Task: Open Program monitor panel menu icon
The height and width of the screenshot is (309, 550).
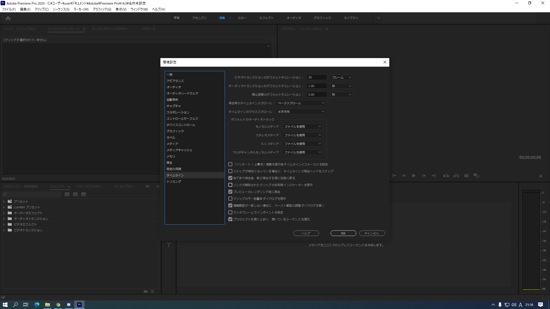Action: [327, 29]
